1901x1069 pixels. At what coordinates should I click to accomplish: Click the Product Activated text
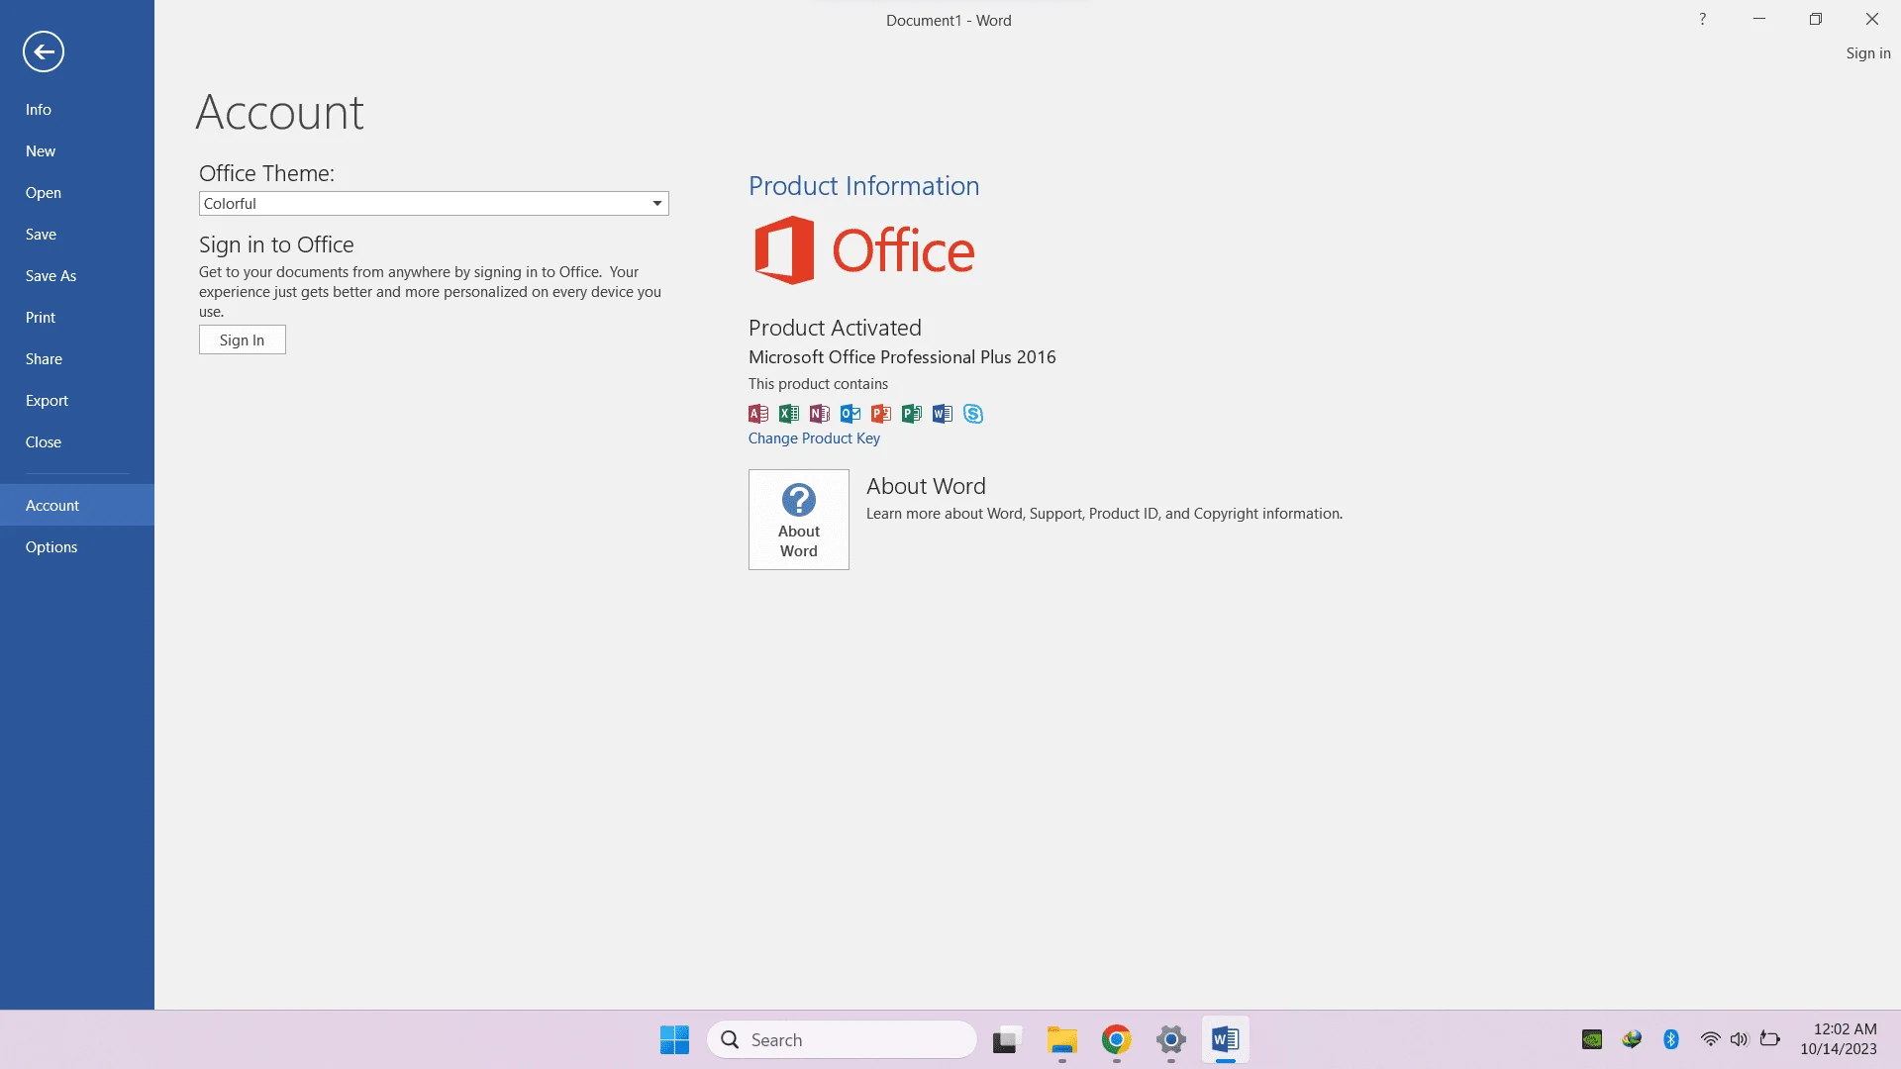(x=835, y=328)
